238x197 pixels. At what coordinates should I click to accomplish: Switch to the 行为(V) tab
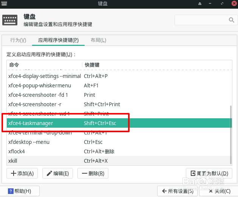(18, 40)
